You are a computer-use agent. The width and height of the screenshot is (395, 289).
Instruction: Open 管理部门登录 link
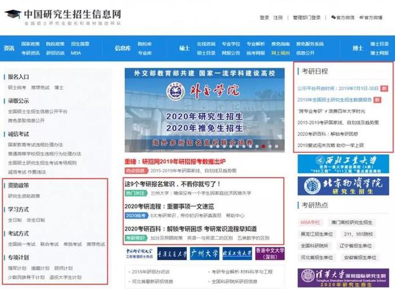pos(306,17)
